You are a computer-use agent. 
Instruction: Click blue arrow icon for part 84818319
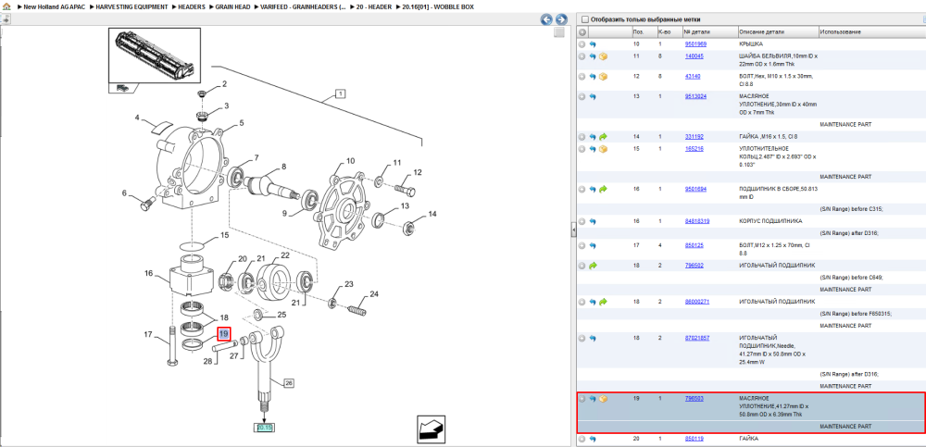[x=593, y=221]
